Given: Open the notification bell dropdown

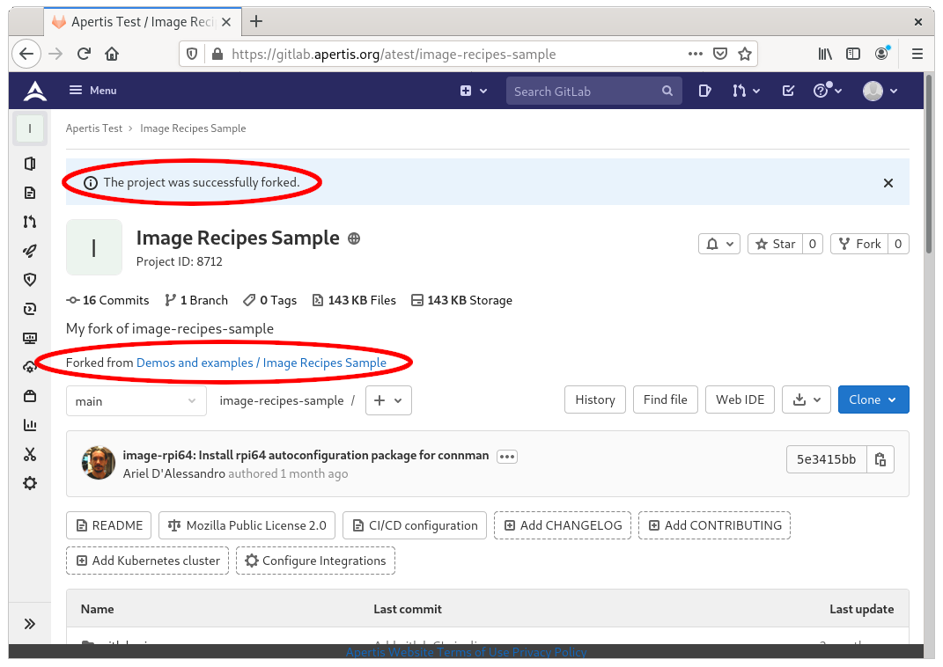Looking at the screenshot, I should pos(719,244).
